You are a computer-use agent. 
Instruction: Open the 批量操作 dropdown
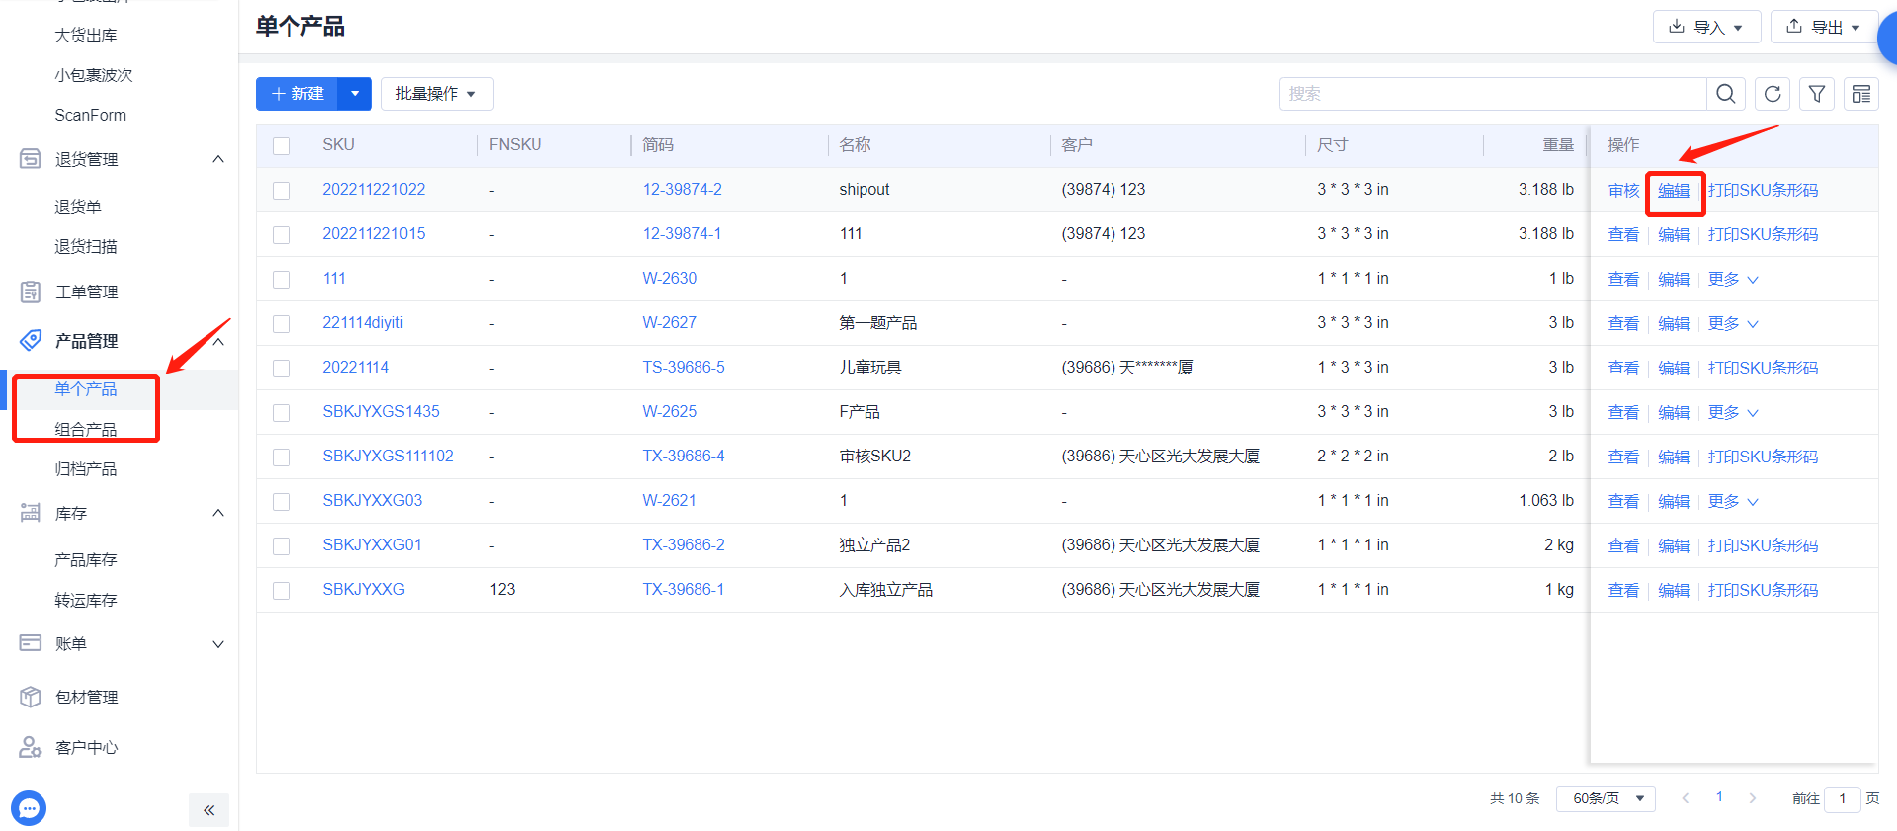437,94
